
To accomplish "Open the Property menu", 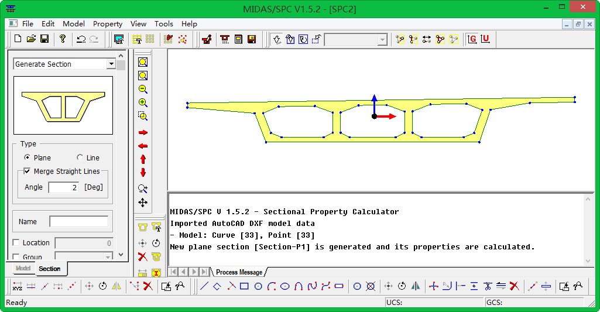I will (108, 24).
